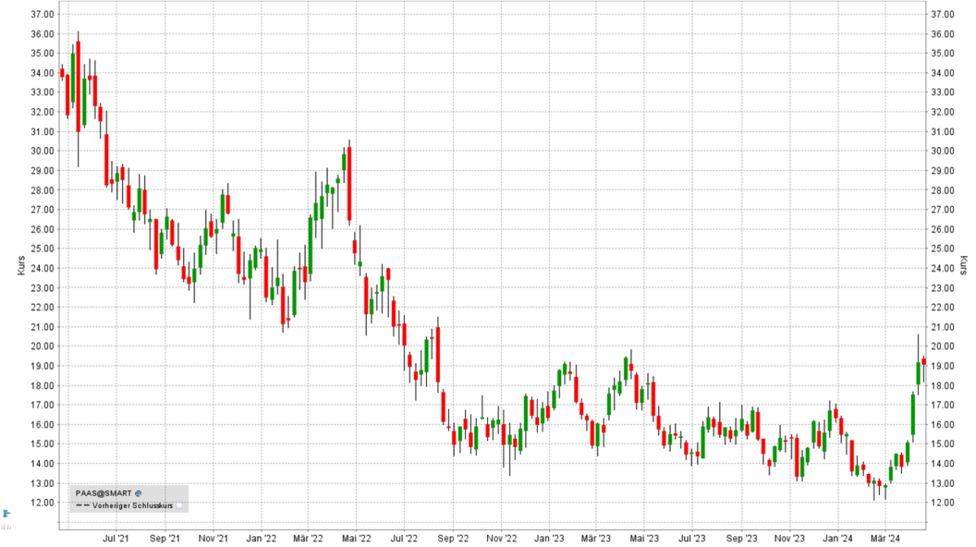Click the faint volume bars icon at bottom left
Viewport: 976px width, 547px height.
click(x=6, y=527)
